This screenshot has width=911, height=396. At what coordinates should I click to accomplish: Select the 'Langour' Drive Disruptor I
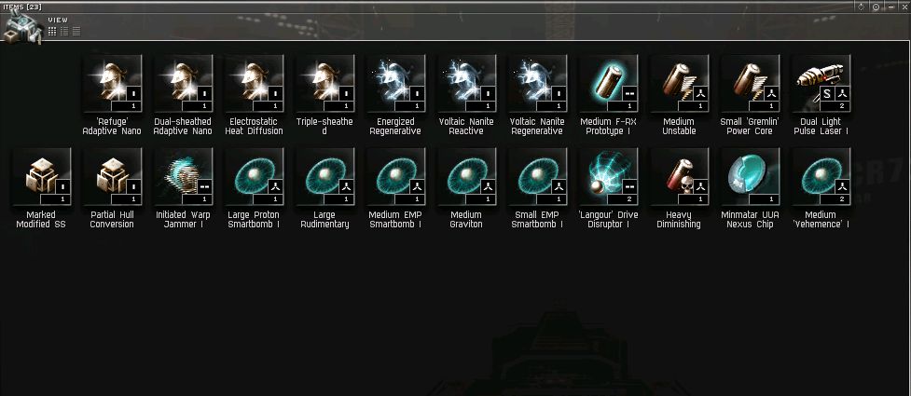(x=608, y=176)
